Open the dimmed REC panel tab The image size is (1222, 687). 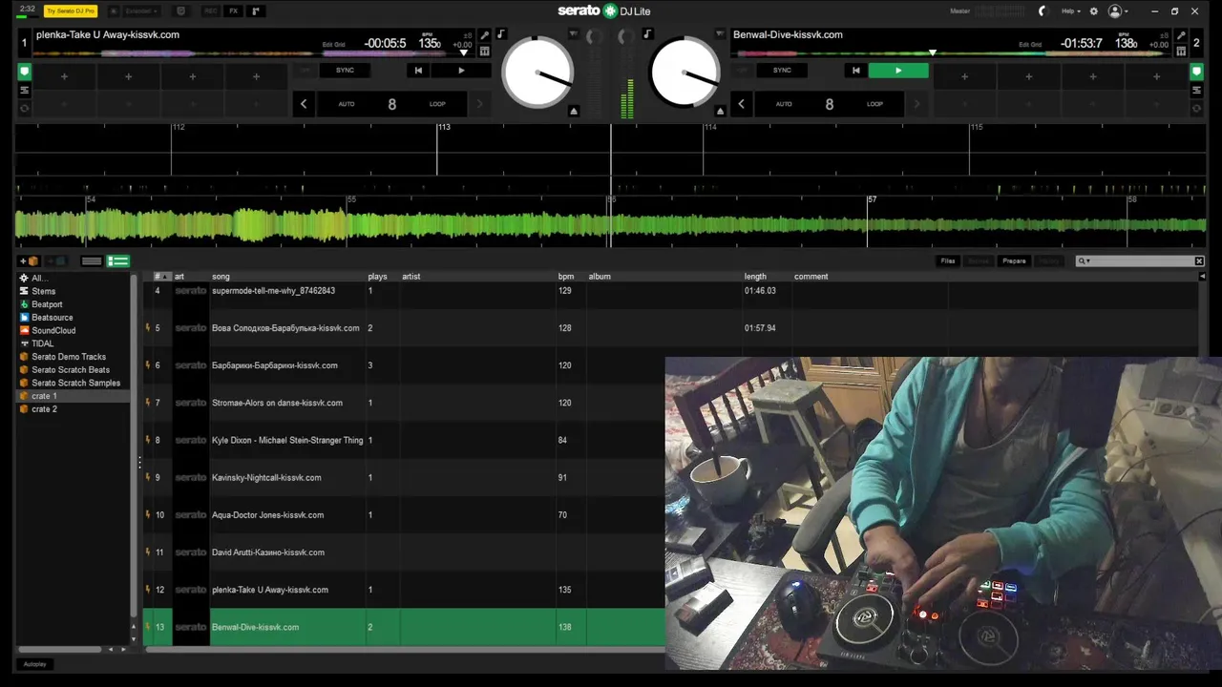click(210, 10)
